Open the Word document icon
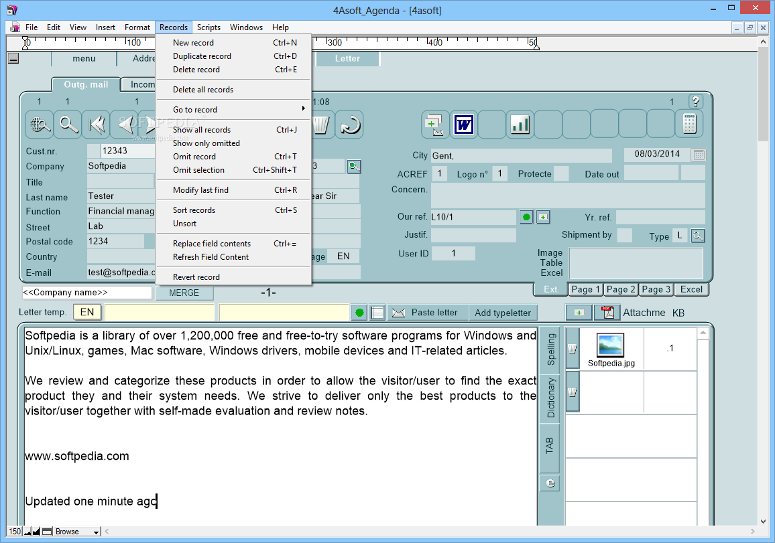This screenshot has height=543, width=775. click(464, 125)
